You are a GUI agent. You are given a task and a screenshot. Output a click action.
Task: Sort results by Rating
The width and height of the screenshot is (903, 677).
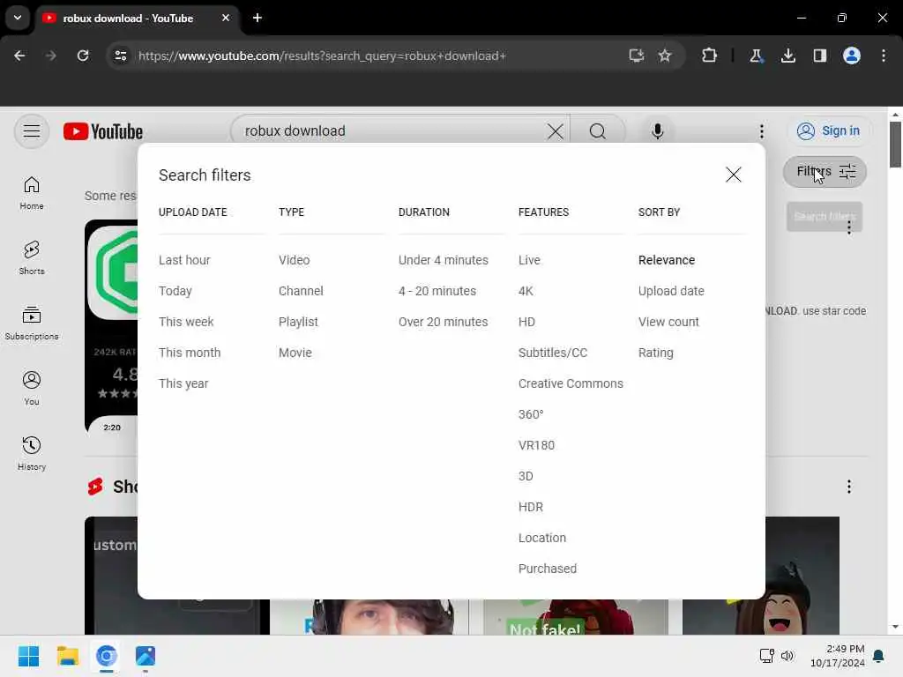coord(655,353)
